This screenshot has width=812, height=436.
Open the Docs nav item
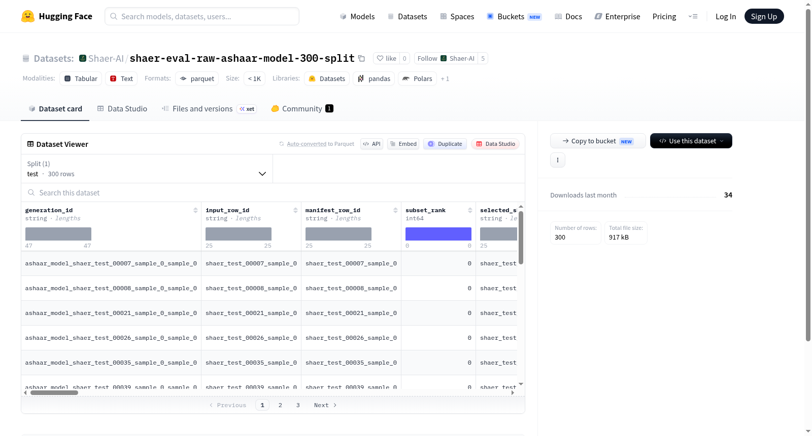click(568, 16)
